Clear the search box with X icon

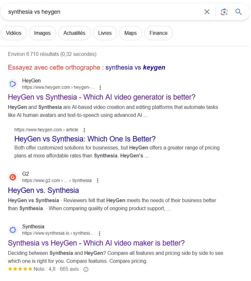pyautogui.click(x=207, y=12)
